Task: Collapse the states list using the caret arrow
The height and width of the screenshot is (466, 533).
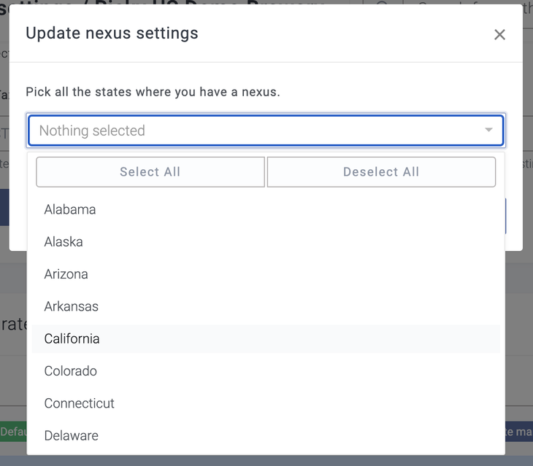Action: (x=488, y=131)
